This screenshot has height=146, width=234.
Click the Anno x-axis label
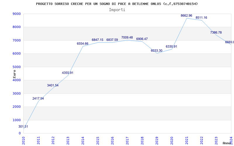pyautogui.click(x=227, y=143)
